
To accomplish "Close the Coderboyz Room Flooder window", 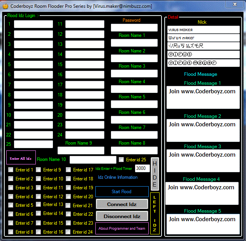I will pos(235,4).
